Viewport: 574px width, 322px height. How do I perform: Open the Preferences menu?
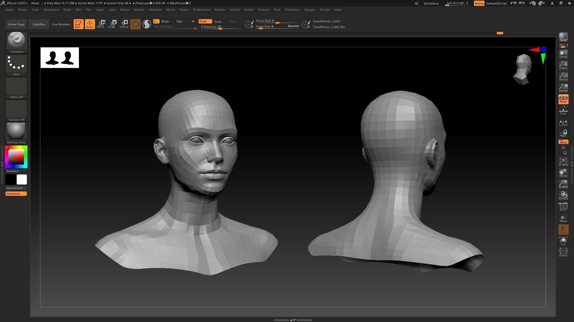pos(201,10)
